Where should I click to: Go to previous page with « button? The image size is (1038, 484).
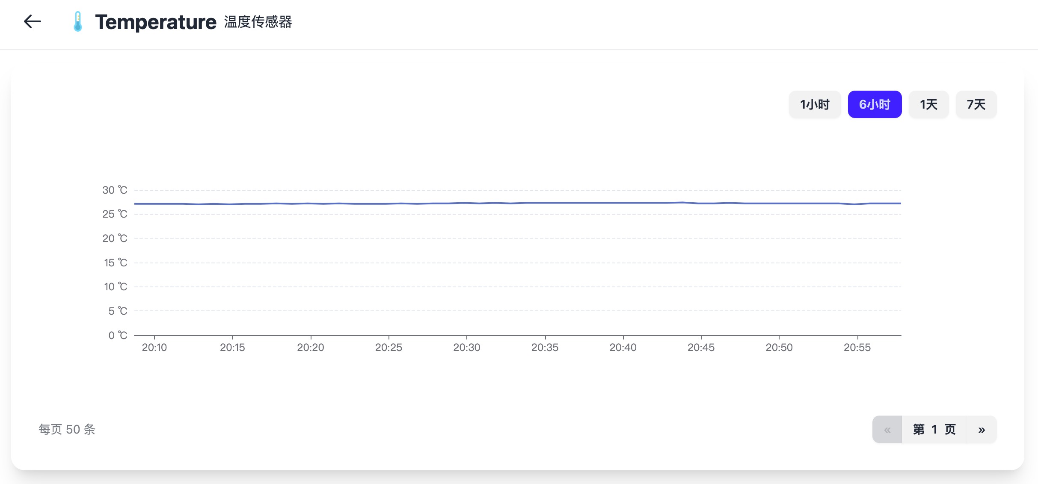point(887,429)
